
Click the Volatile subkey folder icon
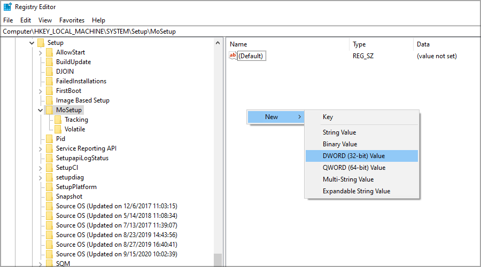pyautogui.click(x=58, y=129)
